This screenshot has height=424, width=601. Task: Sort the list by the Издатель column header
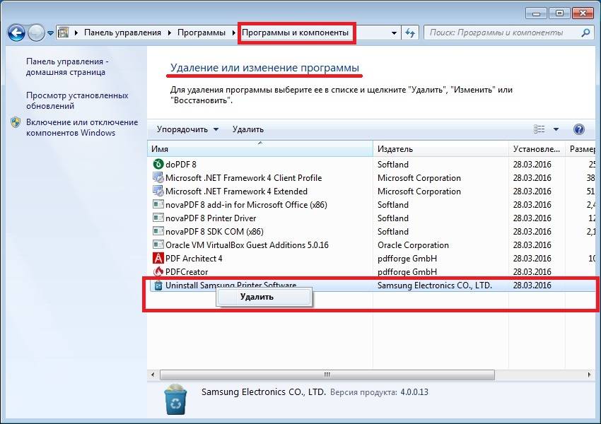click(395, 149)
